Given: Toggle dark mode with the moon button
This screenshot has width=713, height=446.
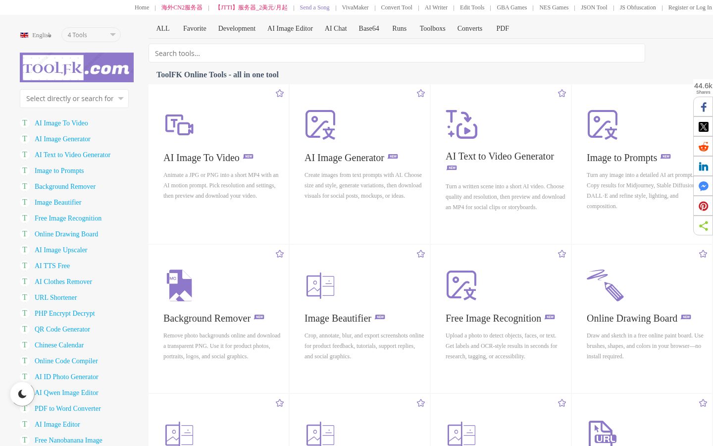Looking at the screenshot, I should point(22,394).
